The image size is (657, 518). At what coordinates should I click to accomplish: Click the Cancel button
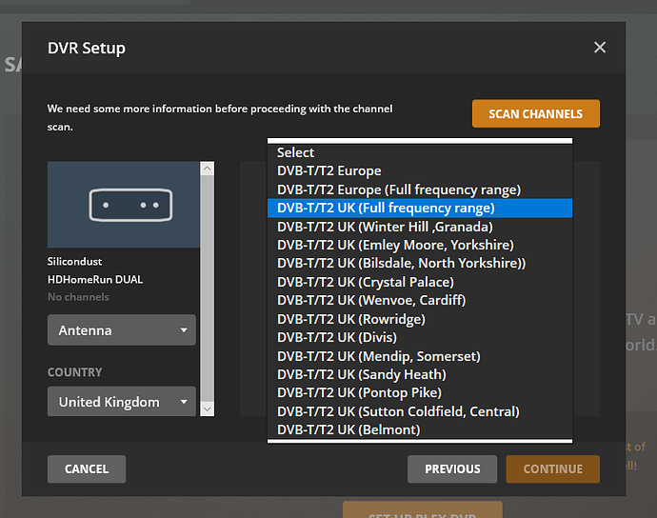[87, 468]
